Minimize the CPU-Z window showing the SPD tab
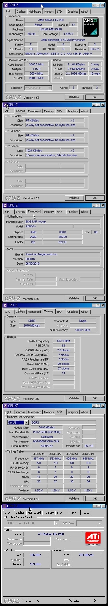Screen dimensions: 108x606 click(x=94, y=406)
